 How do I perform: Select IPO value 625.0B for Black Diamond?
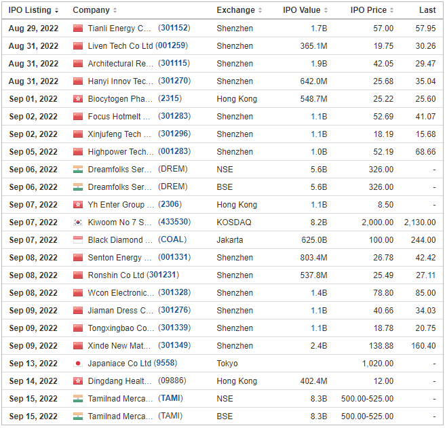pyautogui.click(x=314, y=240)
